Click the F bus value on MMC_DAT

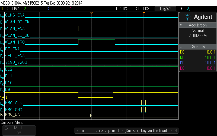tap(91, 115)
